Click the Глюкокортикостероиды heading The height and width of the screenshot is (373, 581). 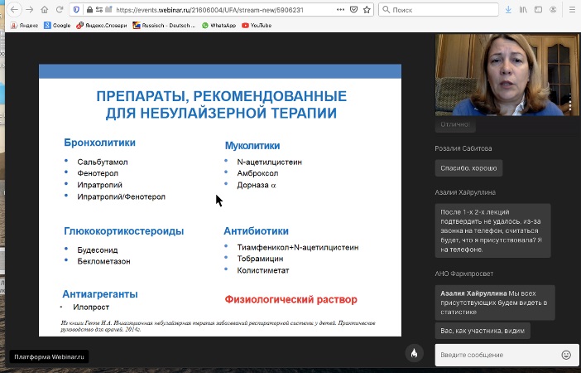click(x=124, y=231)
